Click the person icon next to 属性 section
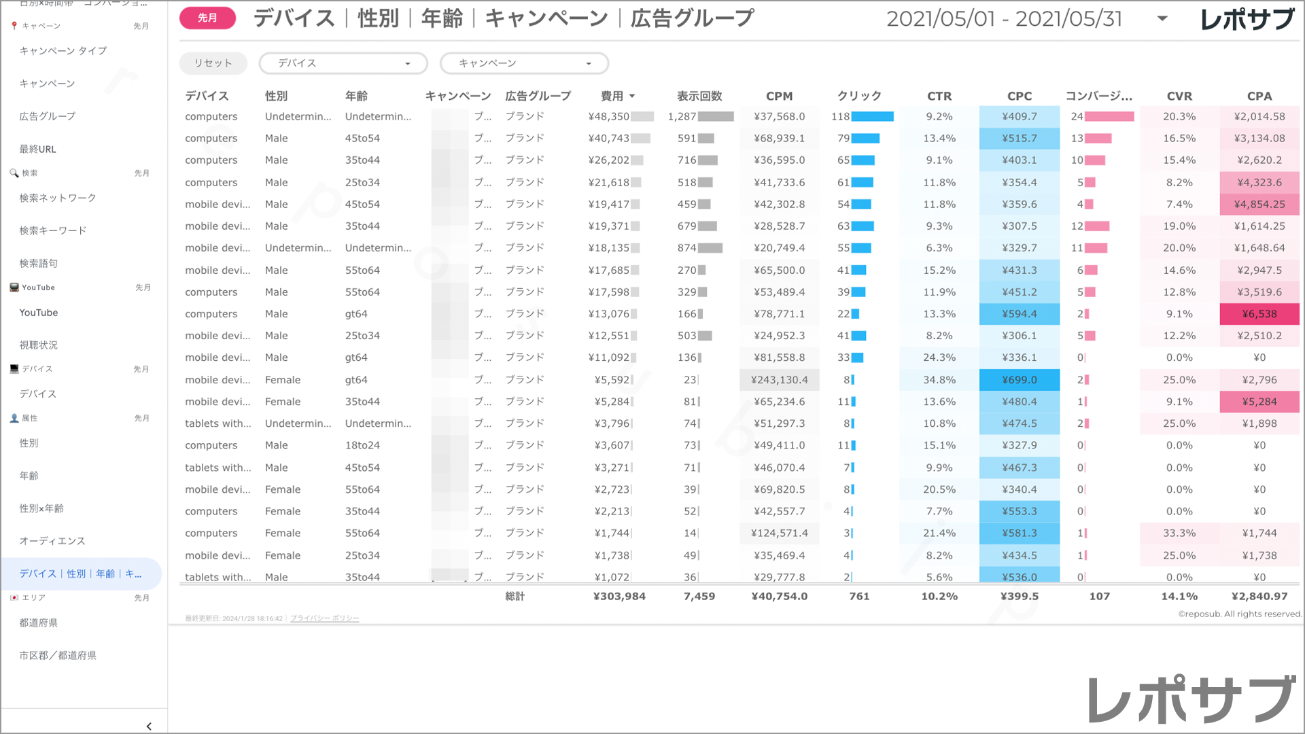Screen dimensions: 1305x734 coord(14,417)
